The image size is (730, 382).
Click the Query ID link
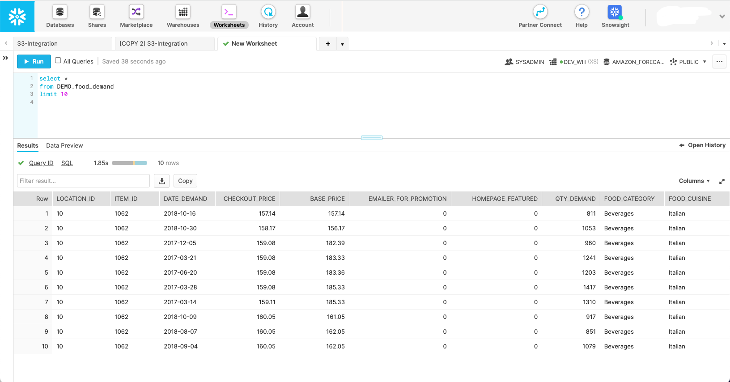tap(41, 163)
